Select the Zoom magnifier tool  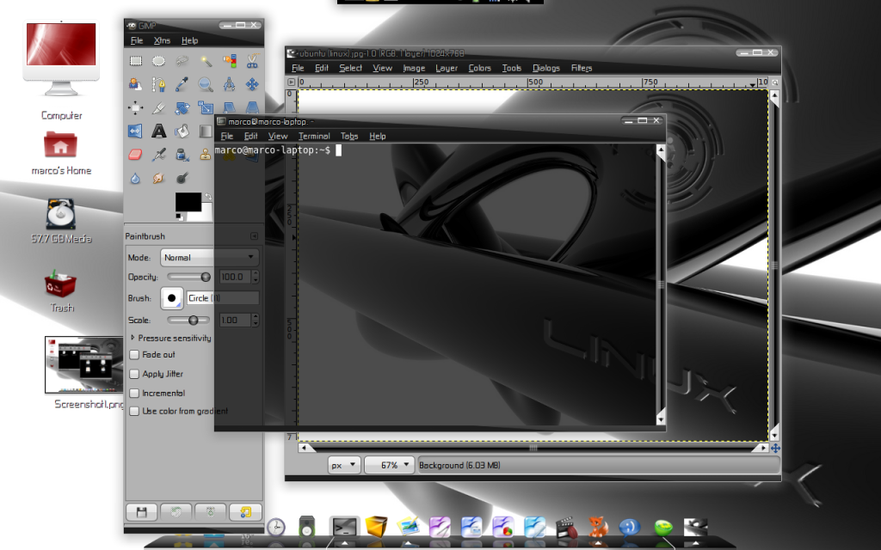tap(206, 84)
